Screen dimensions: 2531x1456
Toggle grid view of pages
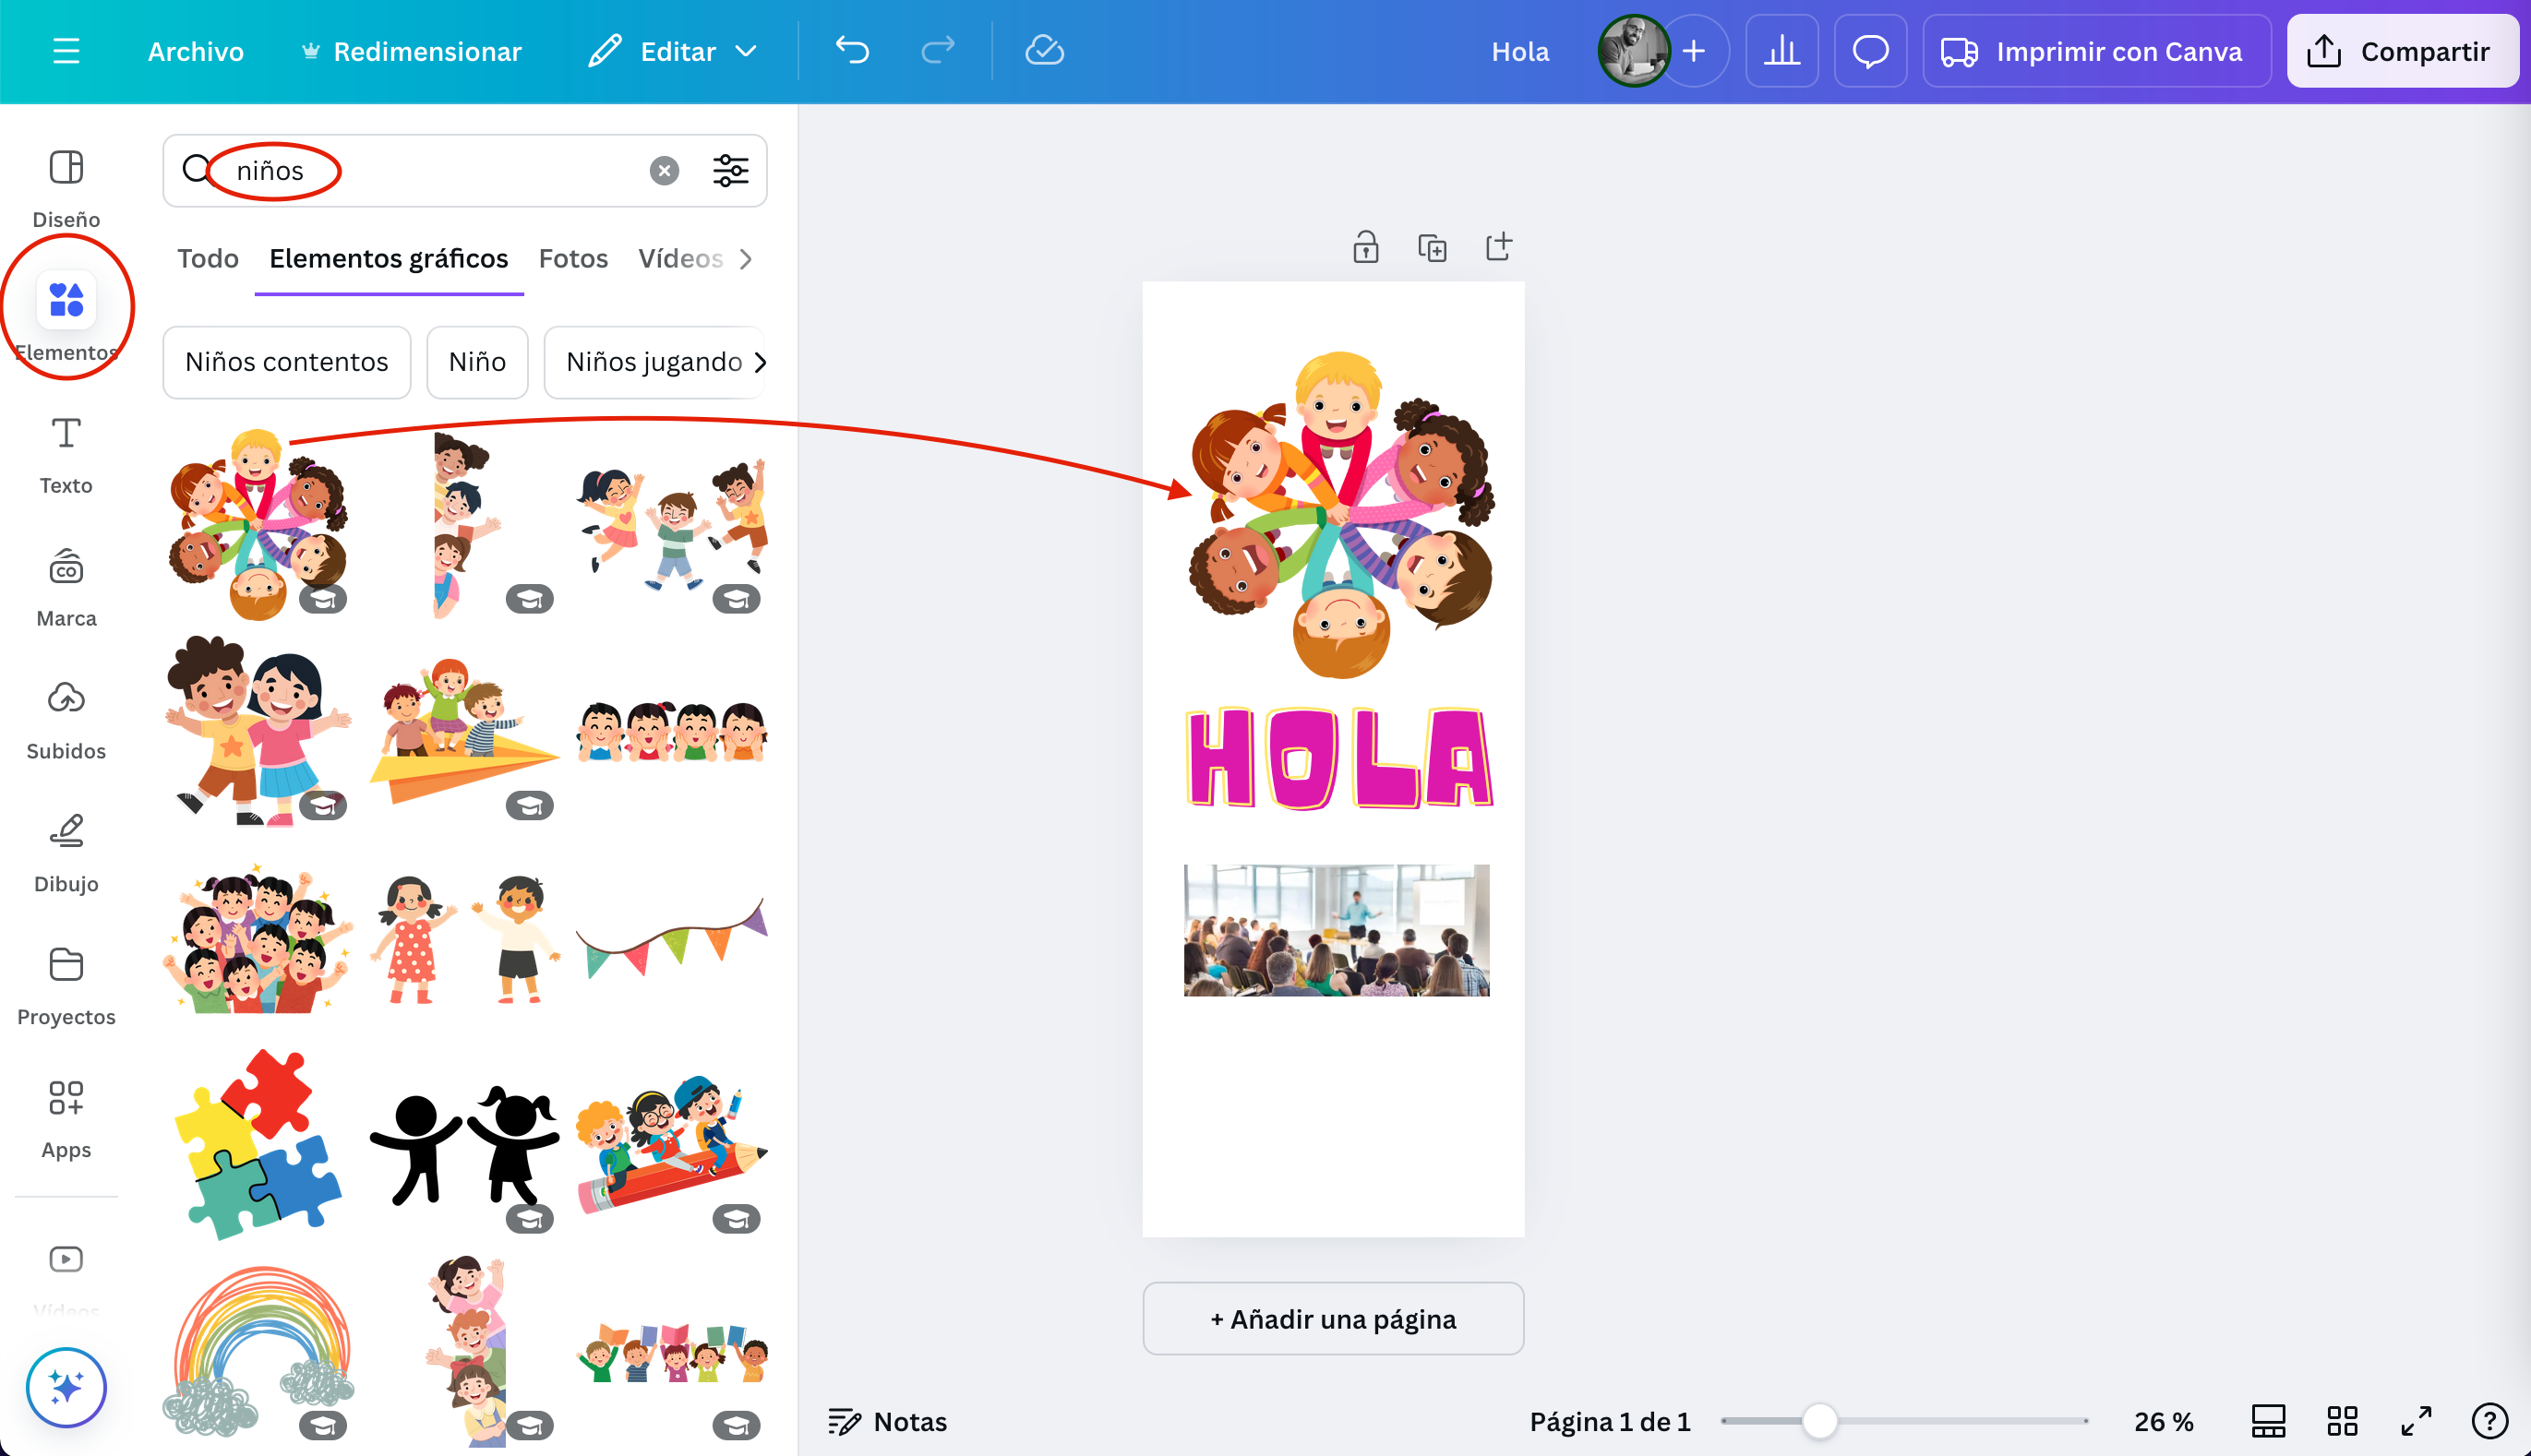click(x=2342, y=1421)
